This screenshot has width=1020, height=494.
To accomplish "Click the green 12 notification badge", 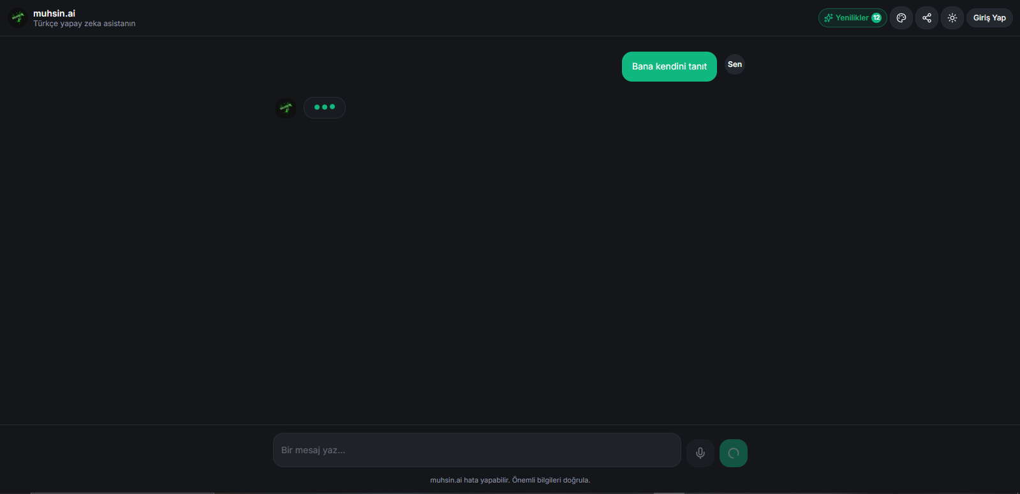I will [x=876, y=18].
